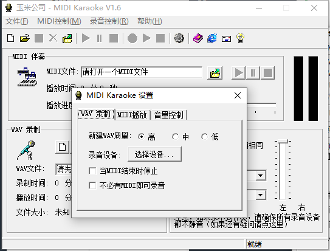Image resolution: width=330 pixels, height=251 pixels.
Task: Click the light bulb tips icon
Action: tap(240, 38)
